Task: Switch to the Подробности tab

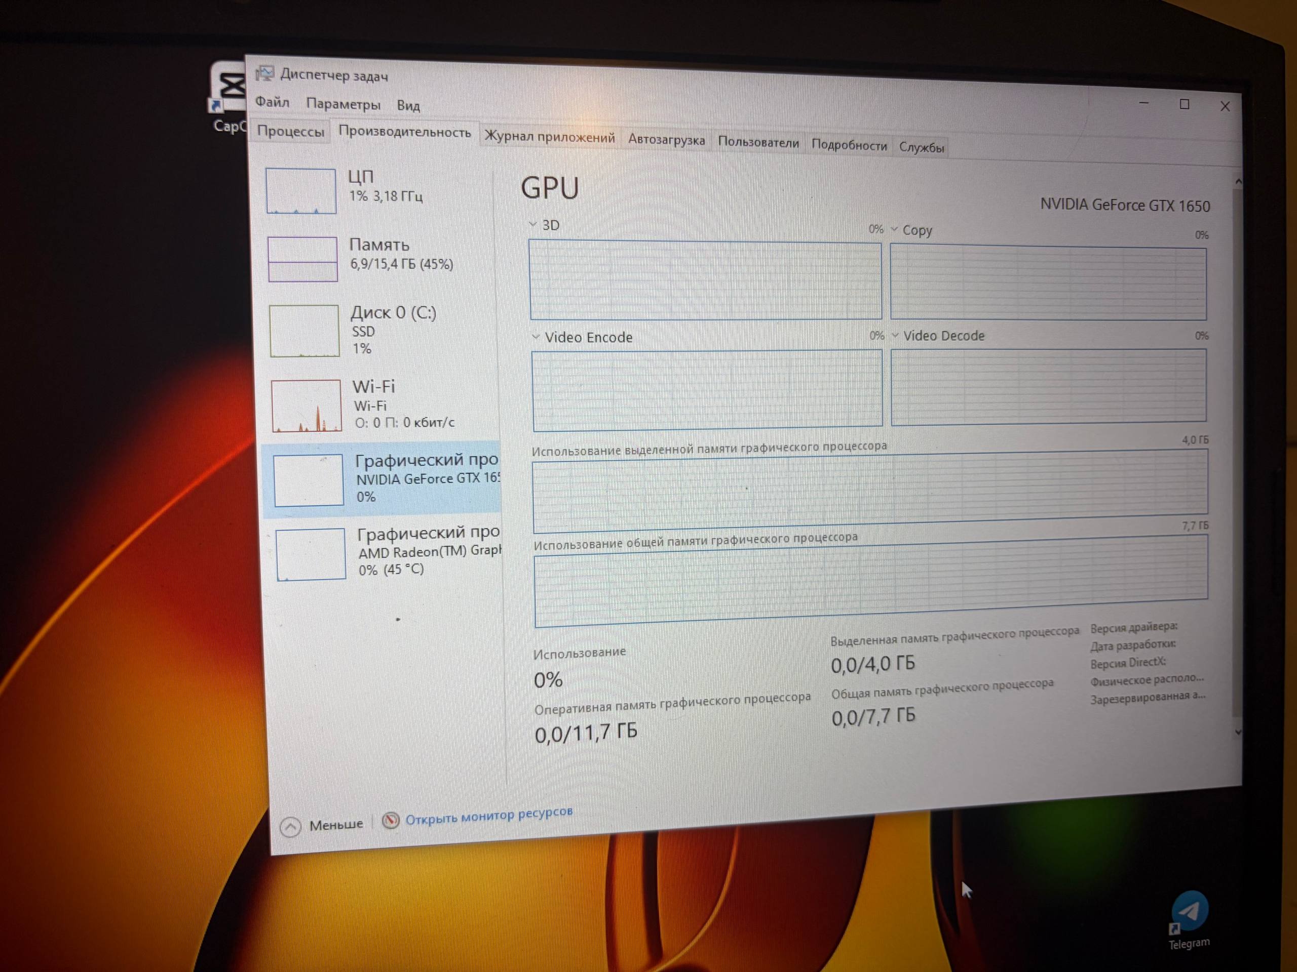Action: [849, 145]
